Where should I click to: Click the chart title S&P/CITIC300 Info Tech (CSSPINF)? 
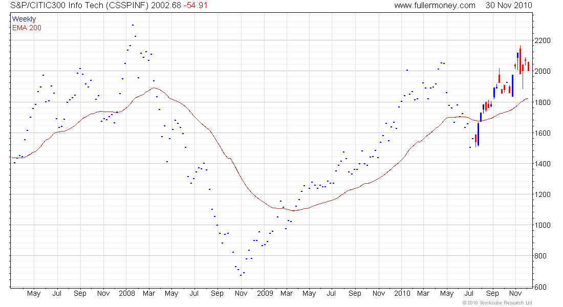[x=79, y=6]
